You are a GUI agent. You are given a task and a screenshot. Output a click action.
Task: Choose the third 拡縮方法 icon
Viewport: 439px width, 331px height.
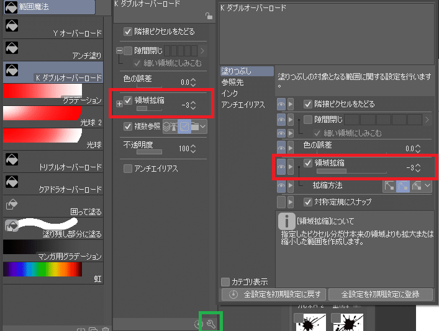click(x=416, y=185)
